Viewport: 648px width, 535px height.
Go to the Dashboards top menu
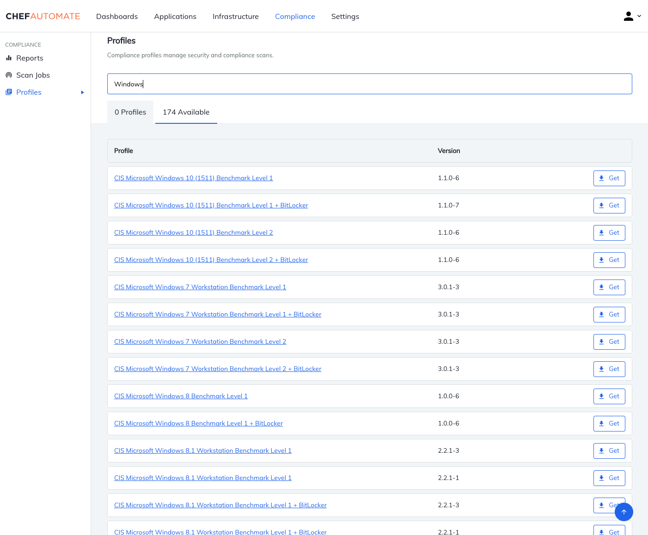pyautogui.click(x=117, y=17)
